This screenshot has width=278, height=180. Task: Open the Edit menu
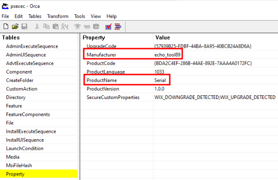click(19, 16)
